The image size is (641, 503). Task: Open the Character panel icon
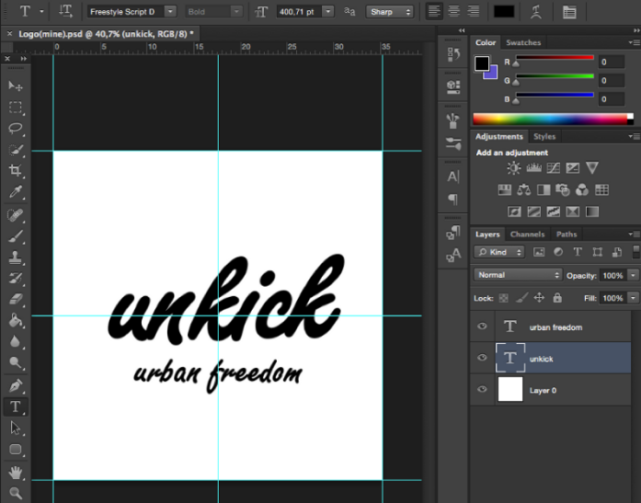tap(453, 177)
